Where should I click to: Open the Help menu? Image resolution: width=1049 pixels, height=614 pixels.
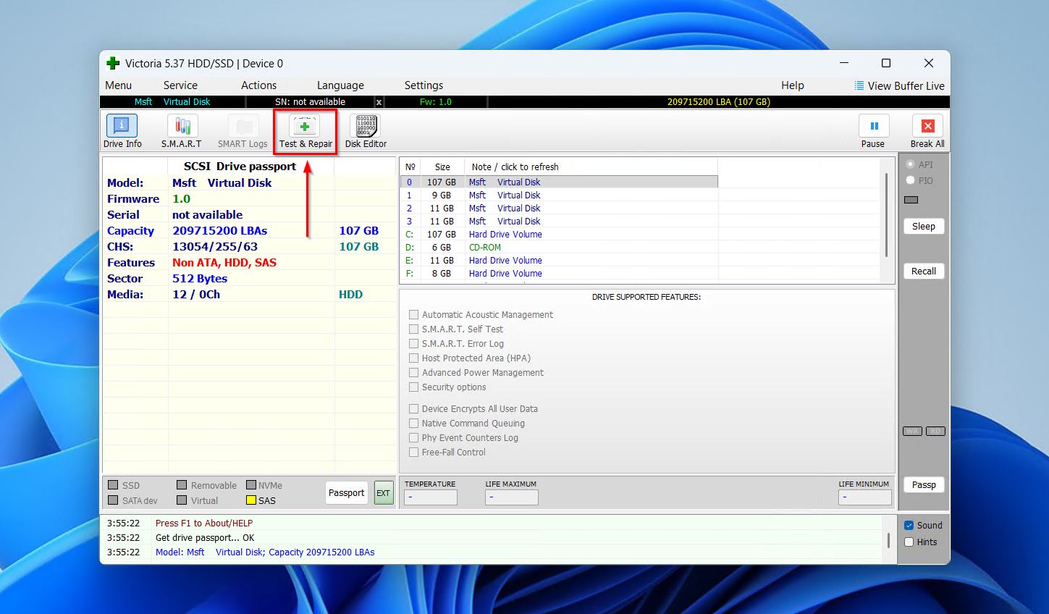point(792,85)
